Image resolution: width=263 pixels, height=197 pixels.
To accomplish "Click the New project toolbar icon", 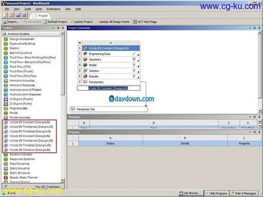I will coord(4,15).
